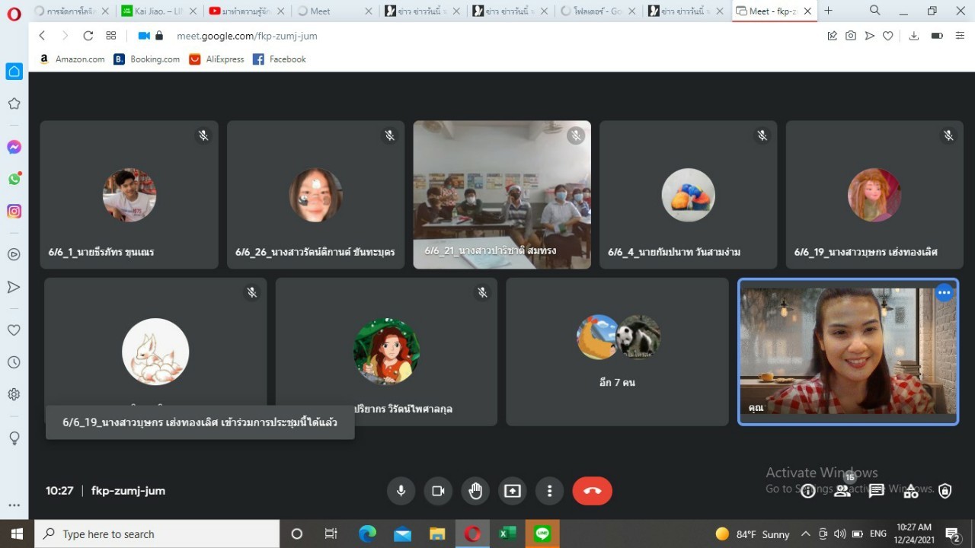Open the Activities panel icon
This screenshot has height=548, width=975.
click(x=911, y=491)
